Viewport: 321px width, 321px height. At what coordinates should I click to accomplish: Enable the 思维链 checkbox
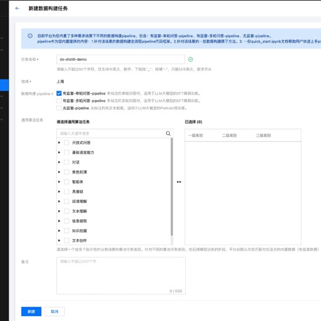click(x=67, y=191)
